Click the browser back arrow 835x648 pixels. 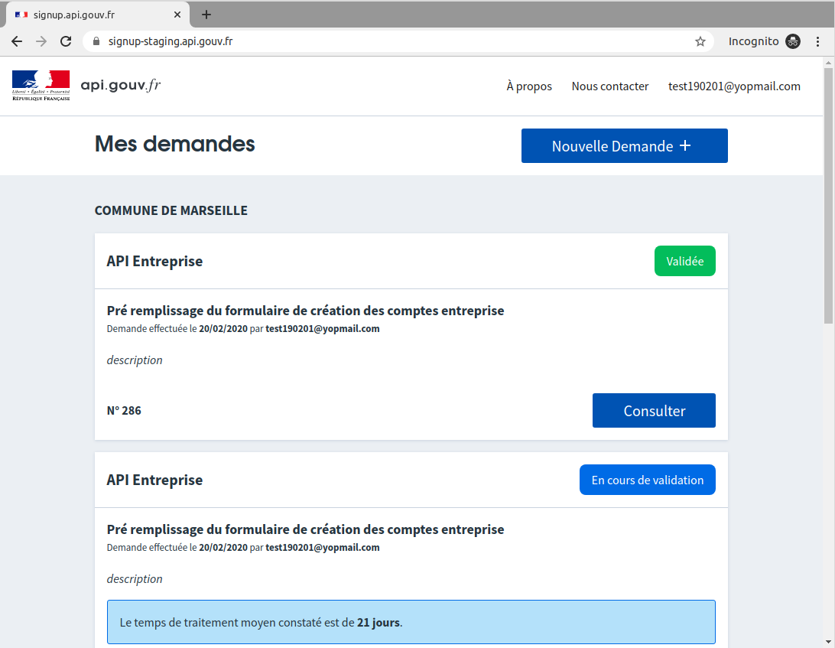point(17,41)
